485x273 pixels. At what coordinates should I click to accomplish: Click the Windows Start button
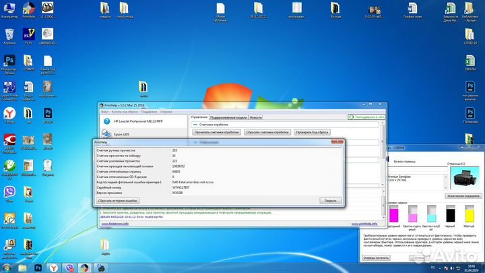[7, 268]
